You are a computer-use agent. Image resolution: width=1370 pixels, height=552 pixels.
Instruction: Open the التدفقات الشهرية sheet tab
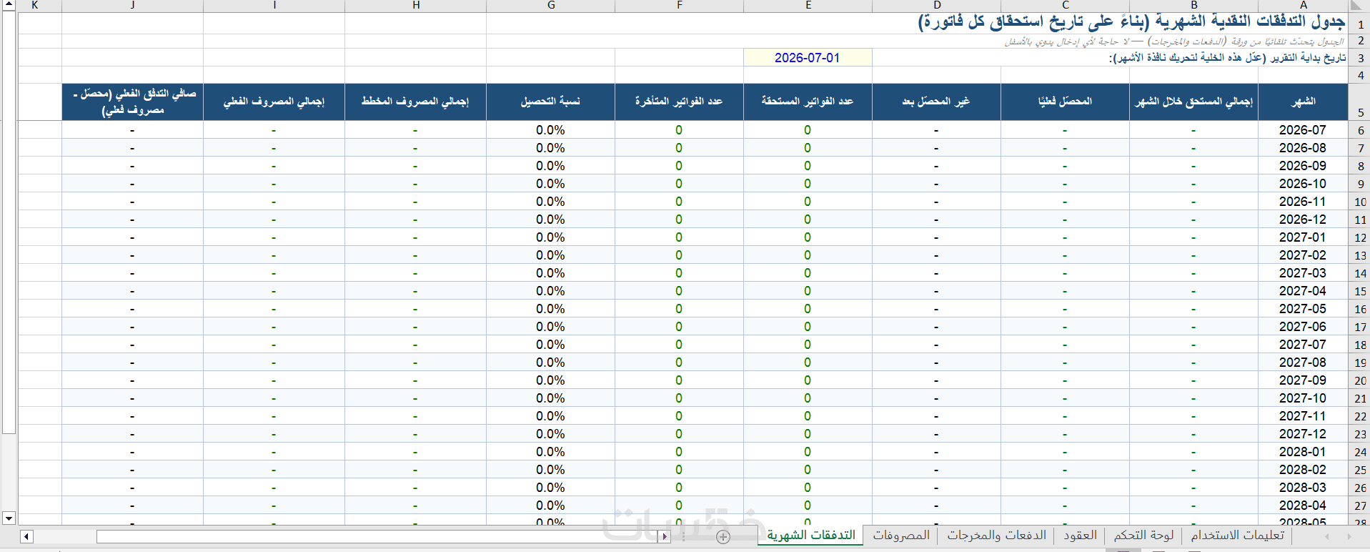point(811,535)
